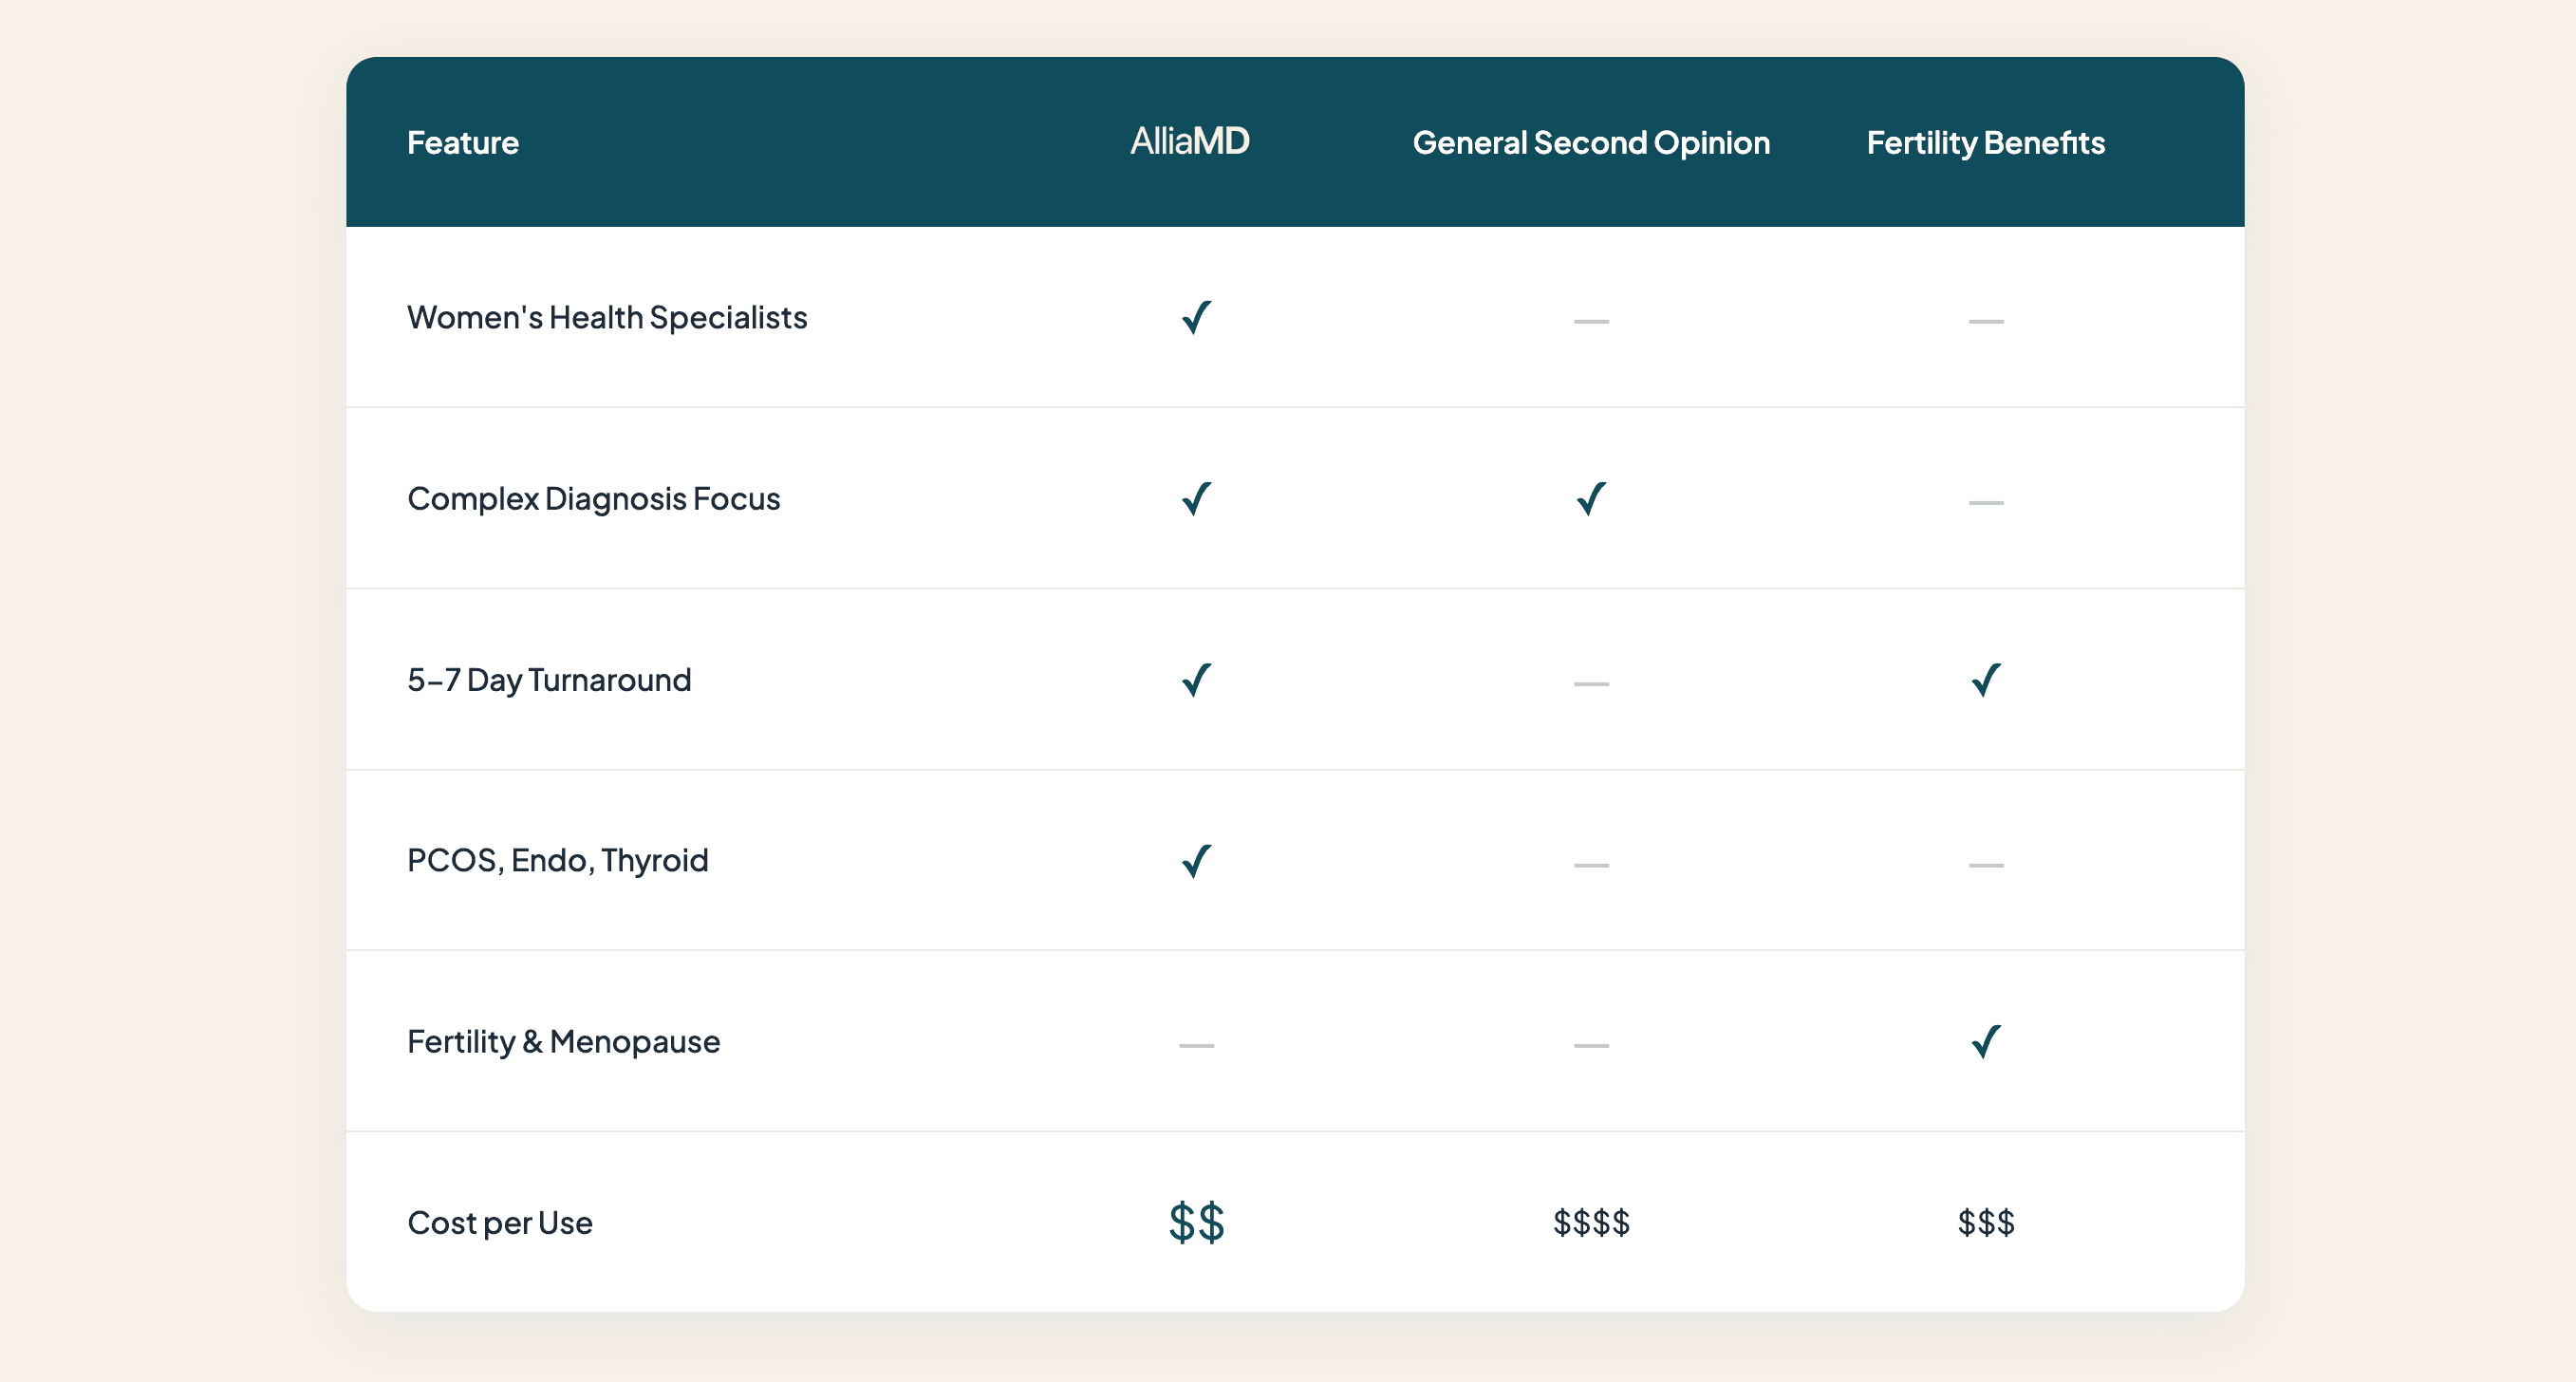Click AlliaMD checkmark for PCOS, Endo, Thyroid
The height and width of the screenshot is (1382, 2576).
pyautogui.click(x=1196, y=861)
